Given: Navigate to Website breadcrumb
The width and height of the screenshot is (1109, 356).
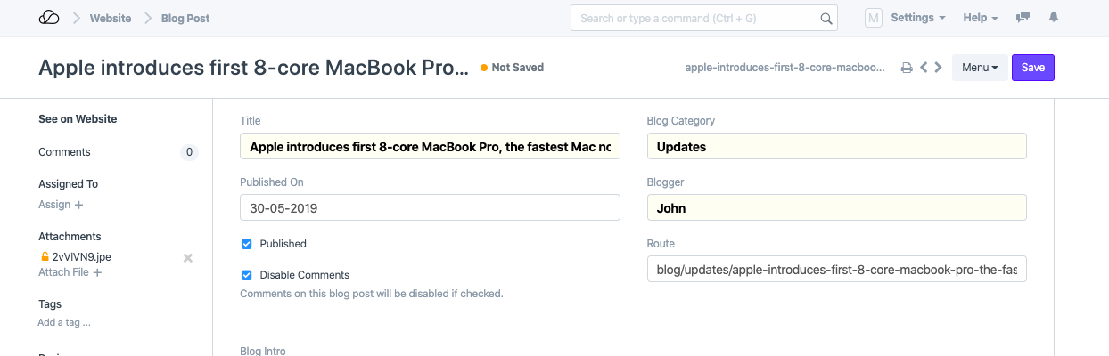Looking at the screenshot, I should coord(111,18).
